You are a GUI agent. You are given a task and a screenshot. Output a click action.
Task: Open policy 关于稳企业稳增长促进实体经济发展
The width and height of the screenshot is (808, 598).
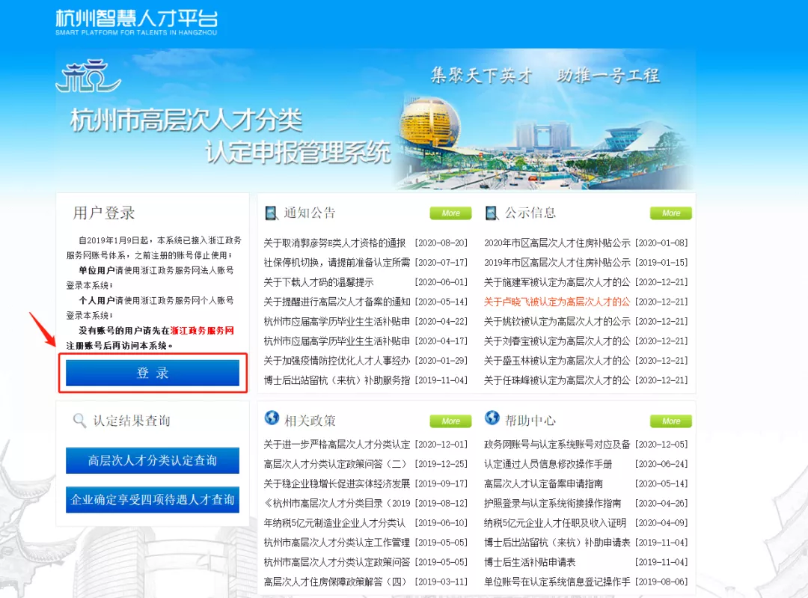[337, 483]
